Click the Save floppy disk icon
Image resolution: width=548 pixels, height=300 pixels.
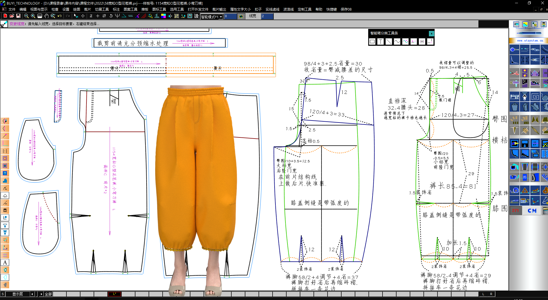pos(18,16)
